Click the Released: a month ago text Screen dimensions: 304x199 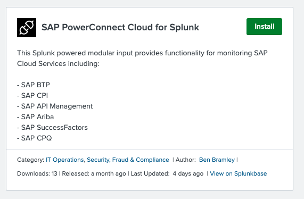tap(94, 173)
